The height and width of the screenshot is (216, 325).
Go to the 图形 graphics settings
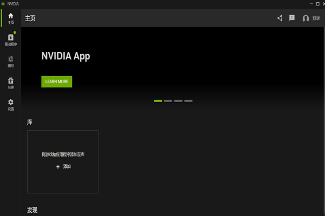click(x=10, y=62)
